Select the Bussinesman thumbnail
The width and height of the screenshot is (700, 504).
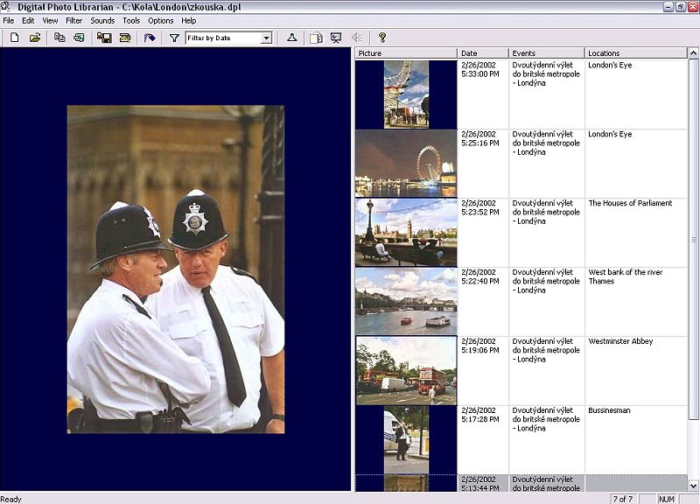pyautogui.click(x=406, y=440)
